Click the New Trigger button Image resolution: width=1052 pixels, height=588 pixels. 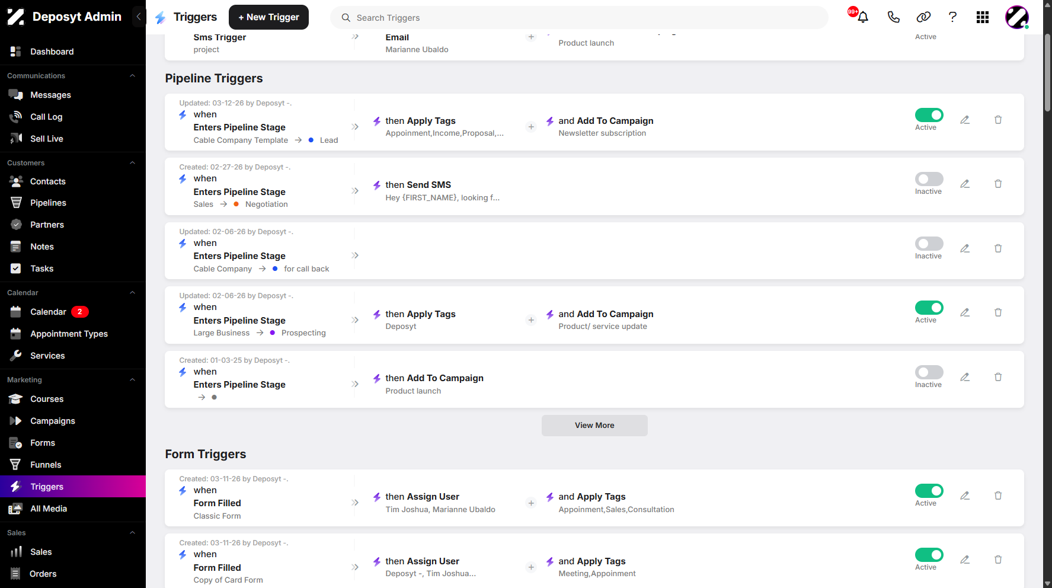tap(268, 17)
